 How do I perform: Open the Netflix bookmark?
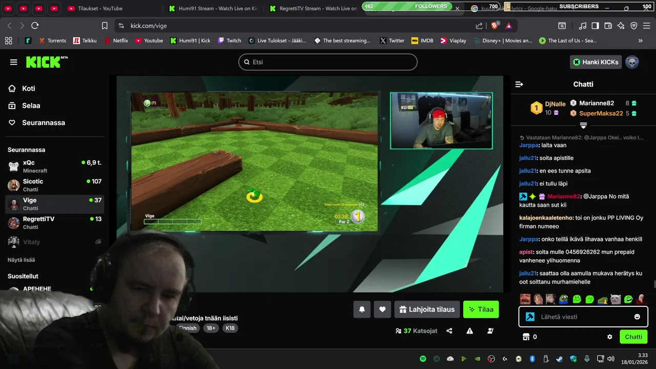[116, 40]
